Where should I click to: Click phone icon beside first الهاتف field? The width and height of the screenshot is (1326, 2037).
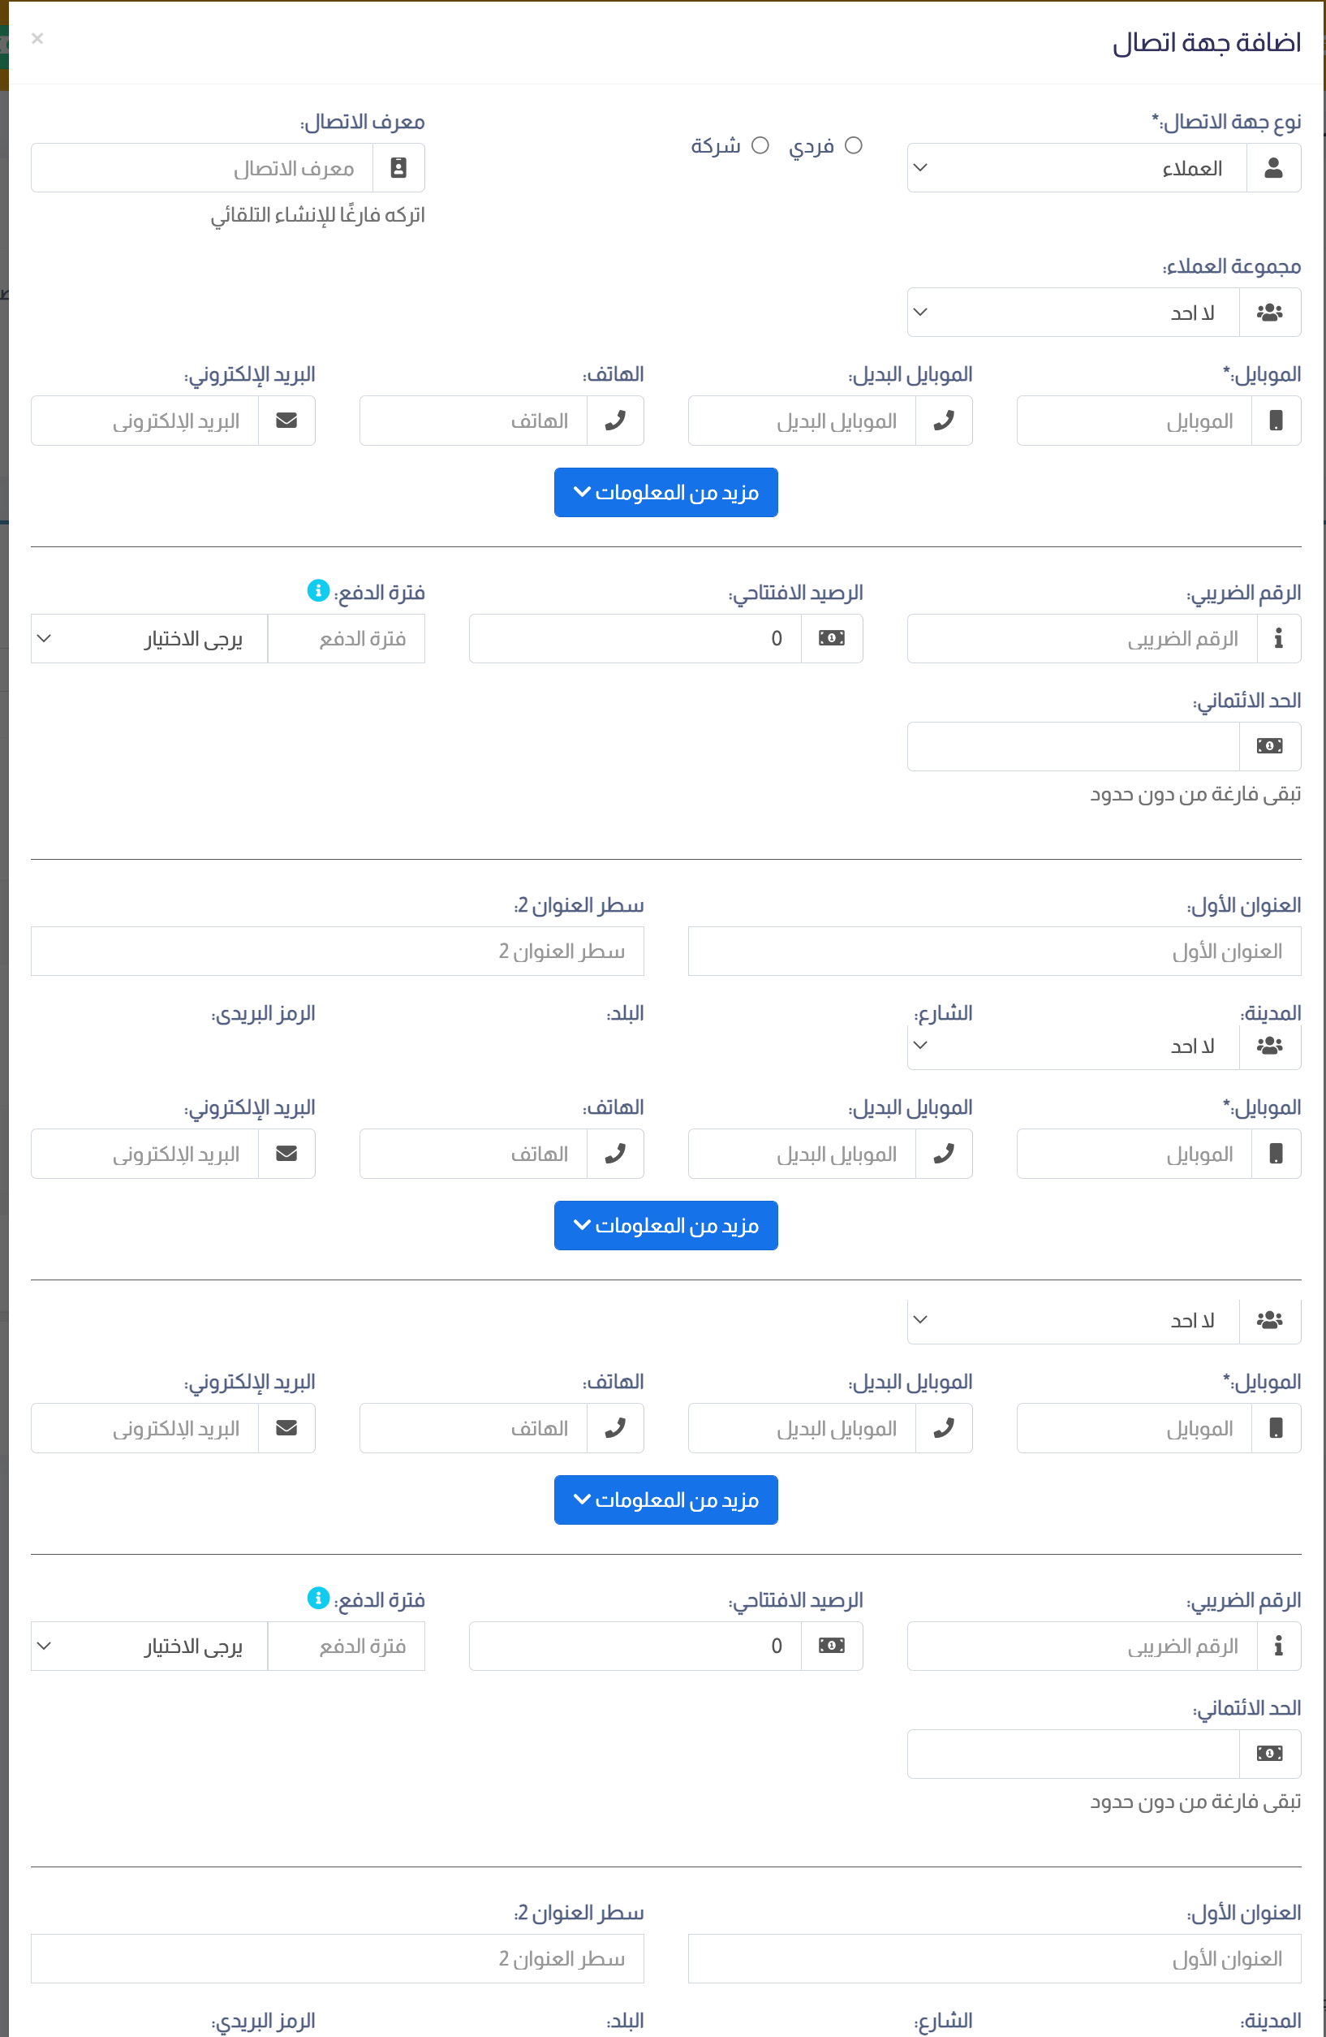pos(615,421)
